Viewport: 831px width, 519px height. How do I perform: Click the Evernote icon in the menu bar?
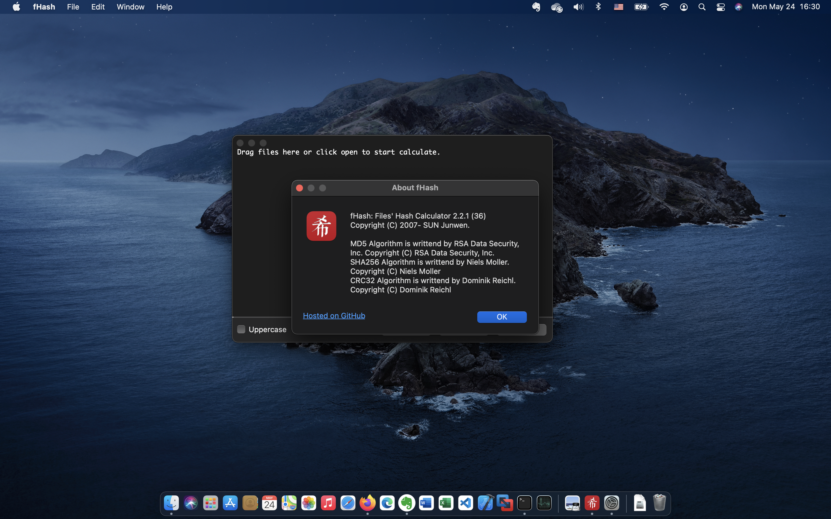point(536,7)
